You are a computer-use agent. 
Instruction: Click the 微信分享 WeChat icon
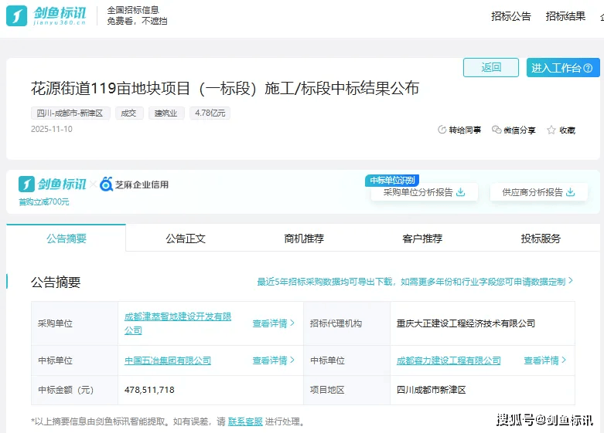(497, 130)
